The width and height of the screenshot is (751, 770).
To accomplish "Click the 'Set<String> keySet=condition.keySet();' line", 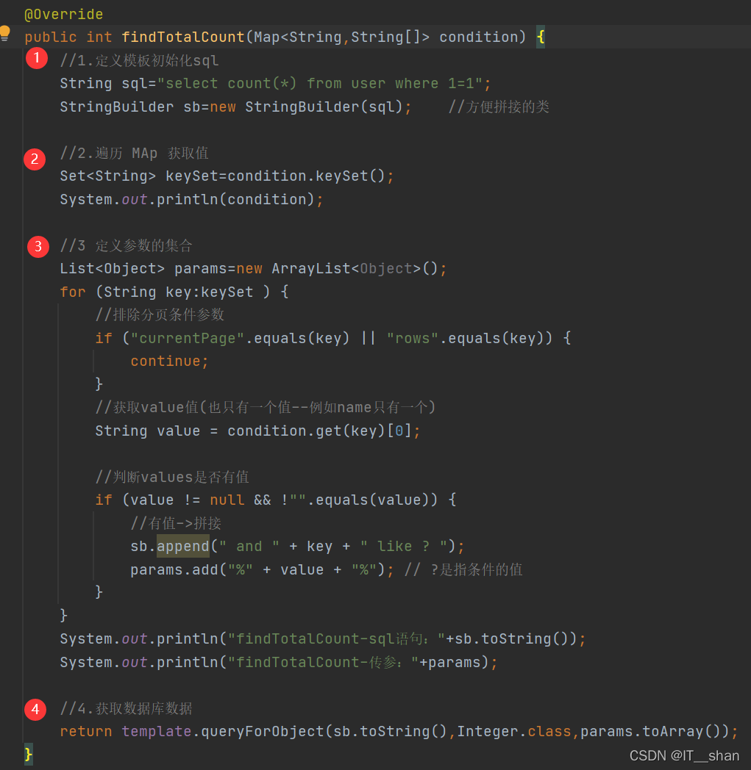I will 227,176.
